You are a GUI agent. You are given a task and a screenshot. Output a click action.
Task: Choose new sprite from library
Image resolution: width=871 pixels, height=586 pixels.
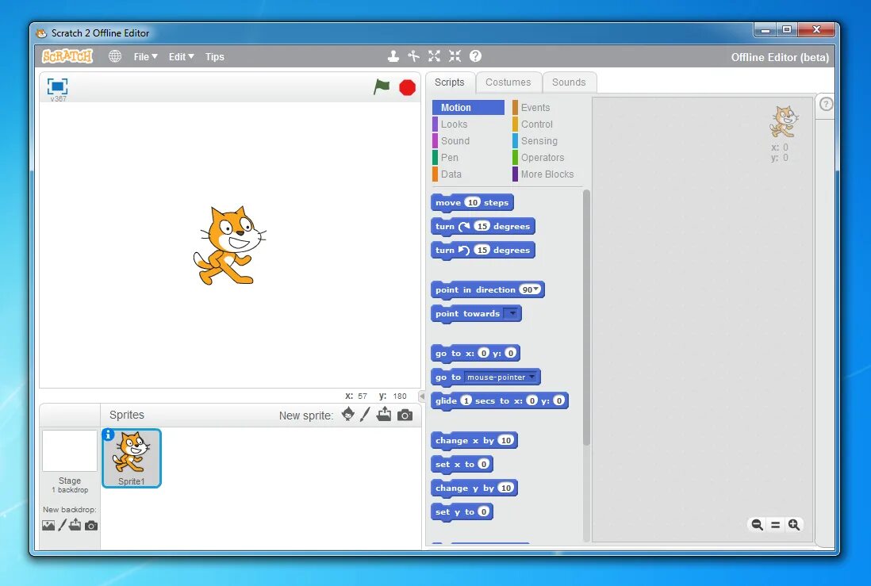[x=347, y=415]
